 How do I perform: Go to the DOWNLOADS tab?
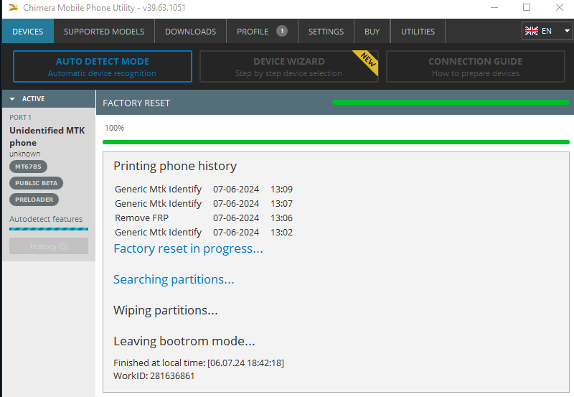(x=190, y=32)
